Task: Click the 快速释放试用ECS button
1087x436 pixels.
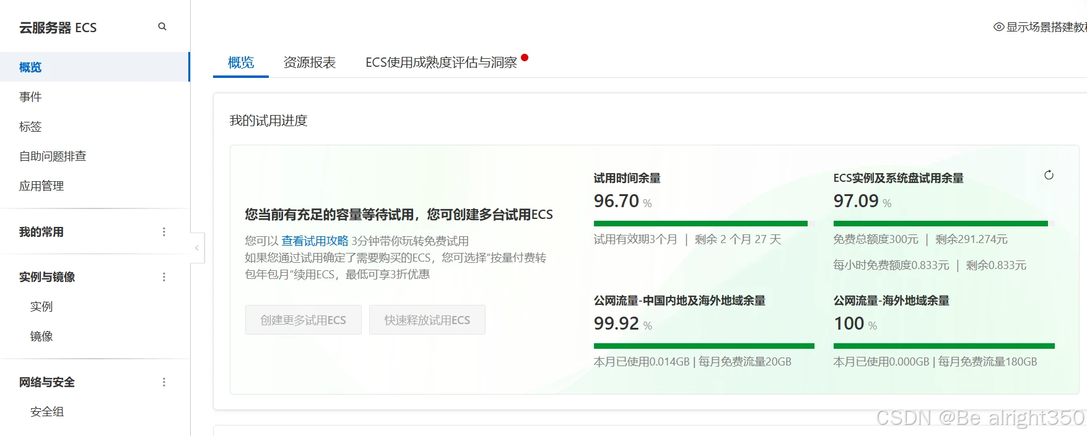Action: click(427, 320)
